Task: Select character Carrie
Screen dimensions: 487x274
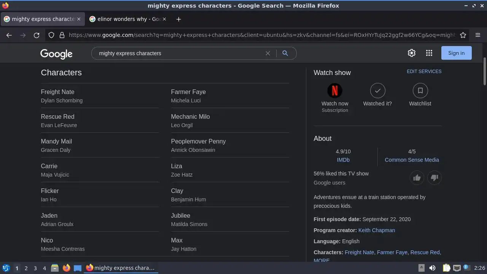Action: click(49, 166)
